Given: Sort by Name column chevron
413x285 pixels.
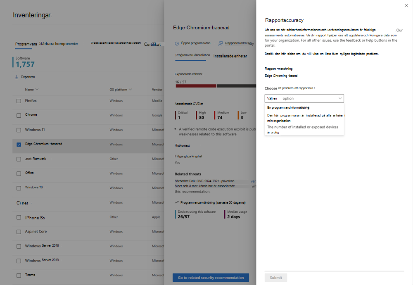Looking at the screenshot, I should 37,90.
